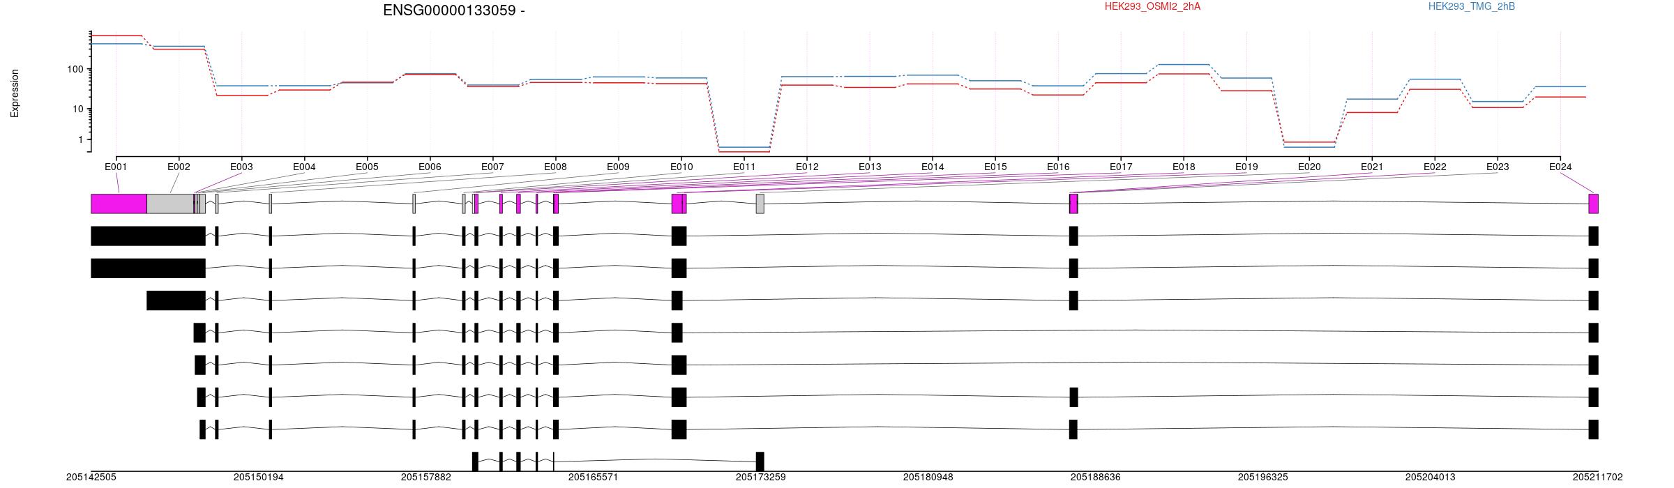Click genomic coordinate 205188636

point(1096,478)
